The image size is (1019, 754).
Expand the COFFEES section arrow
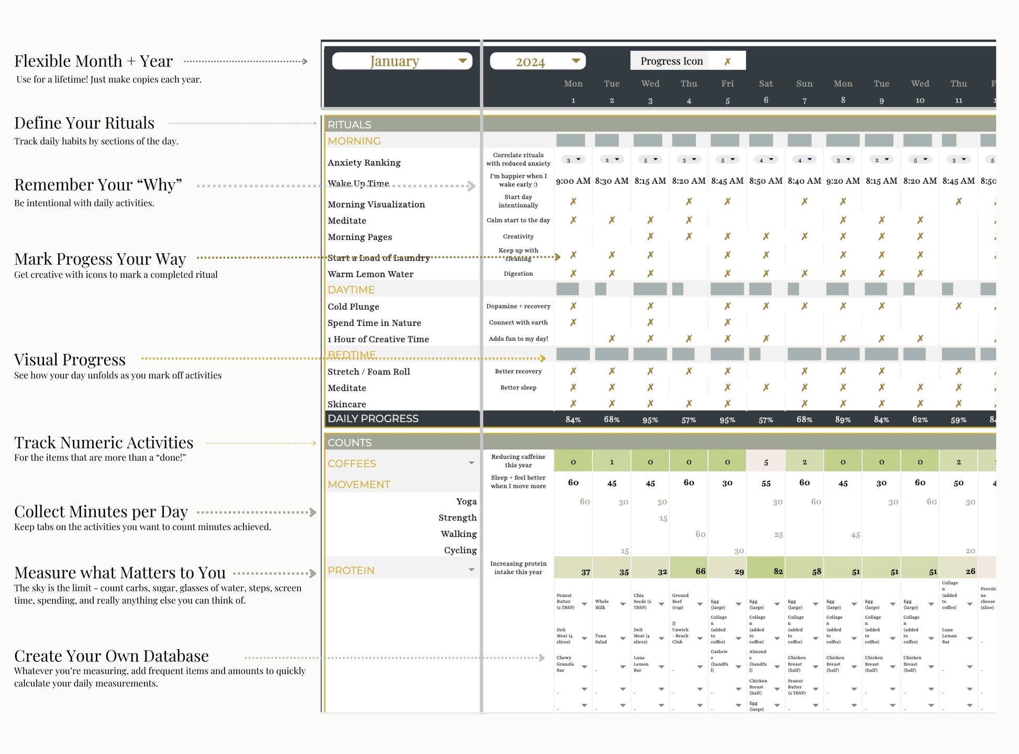[x=471, y=463]
